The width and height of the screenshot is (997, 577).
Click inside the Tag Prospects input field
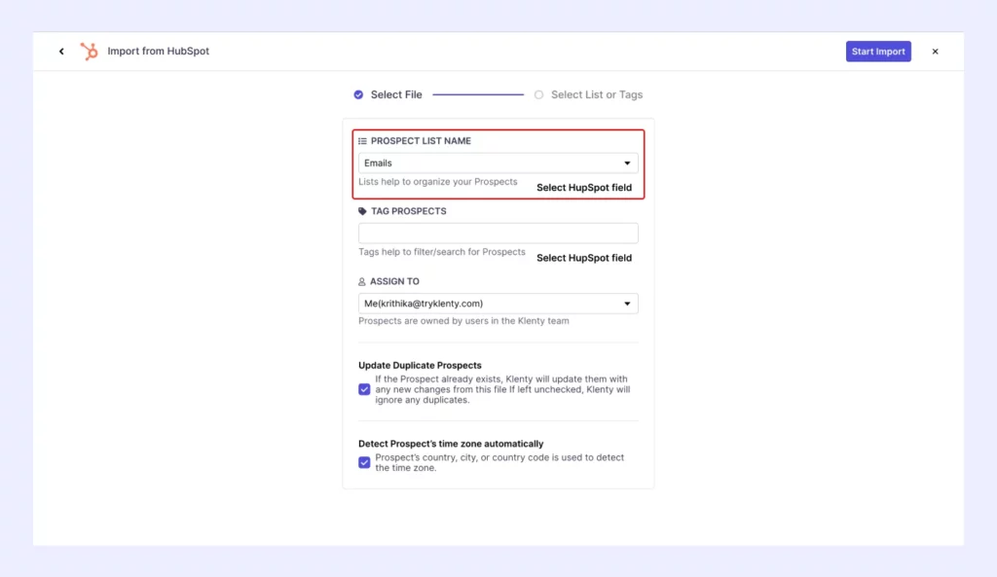pyautogui.click(x=498, y=233)
